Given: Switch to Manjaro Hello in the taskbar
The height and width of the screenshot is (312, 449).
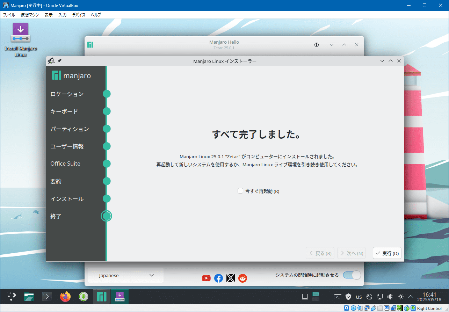Looking at the screenshot, I should coord(102,297).
